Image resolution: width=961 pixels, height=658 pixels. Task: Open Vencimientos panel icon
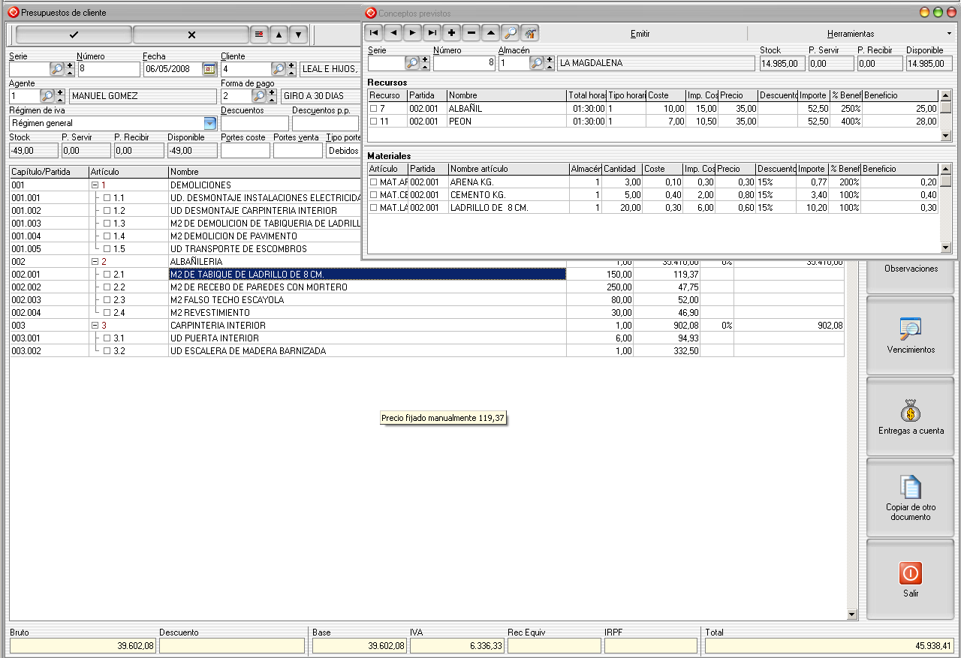(910, 328)
